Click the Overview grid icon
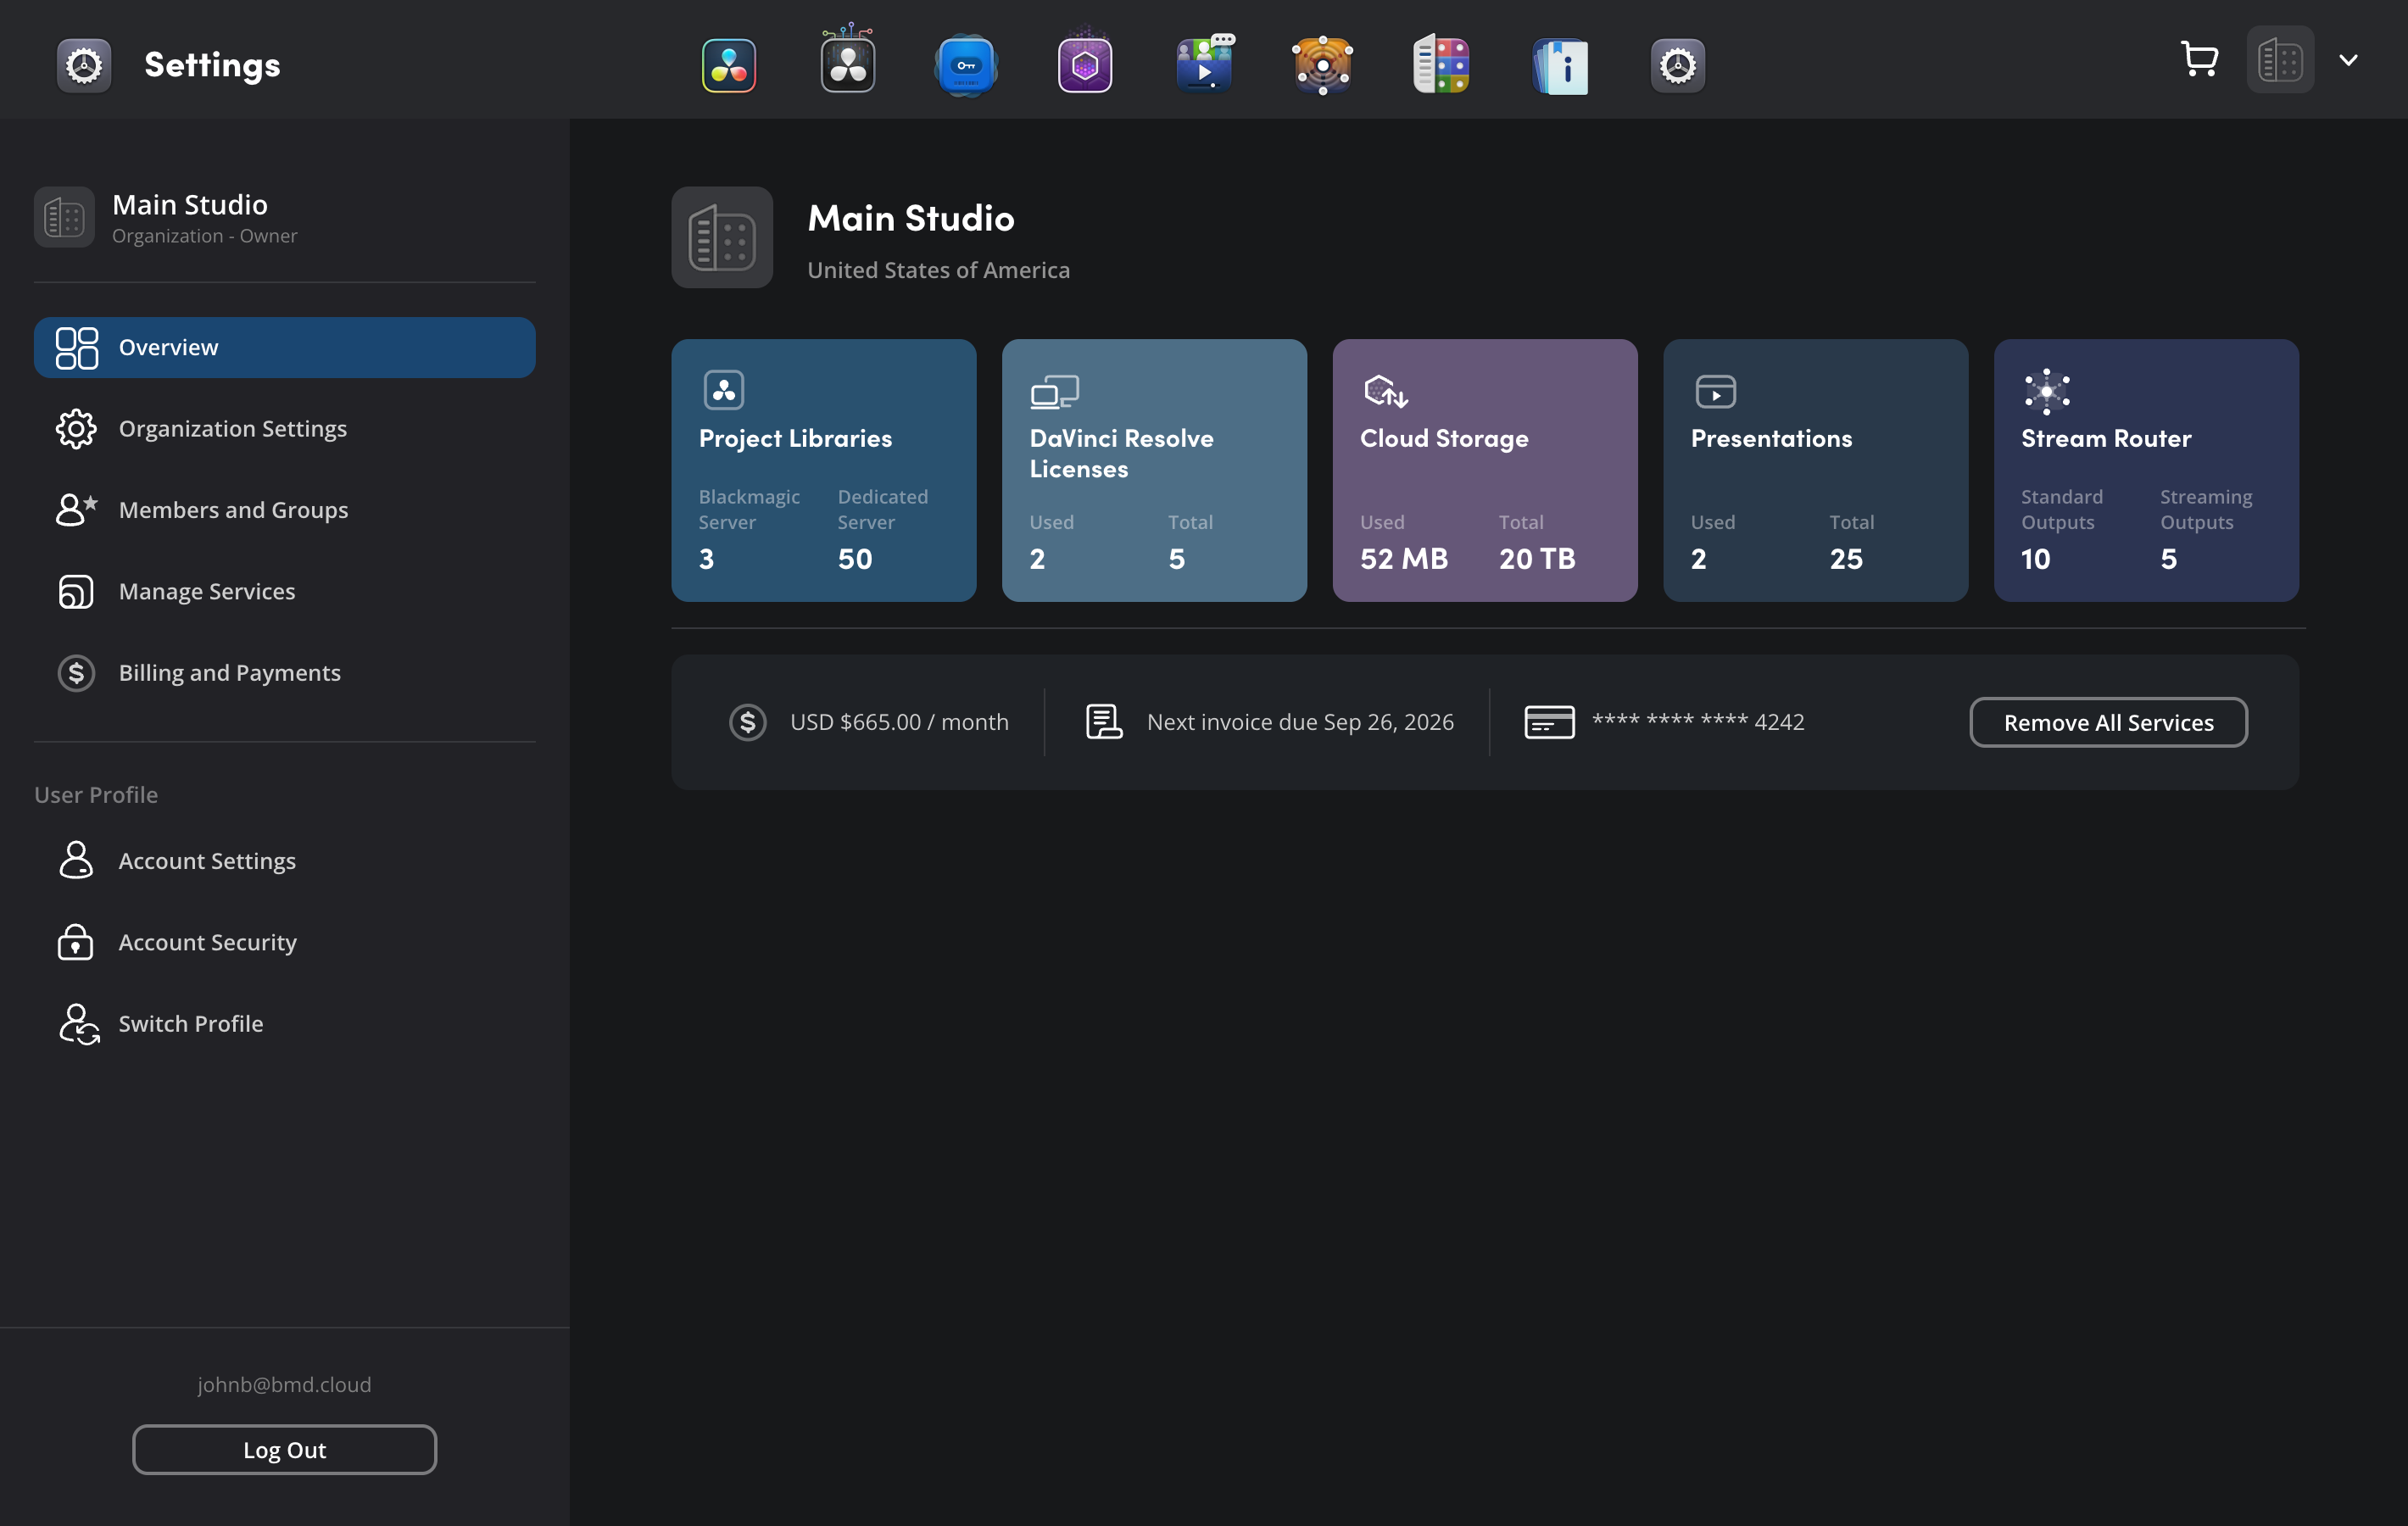This screenshot has width=2408, height=1526. [x=77, y=348]
